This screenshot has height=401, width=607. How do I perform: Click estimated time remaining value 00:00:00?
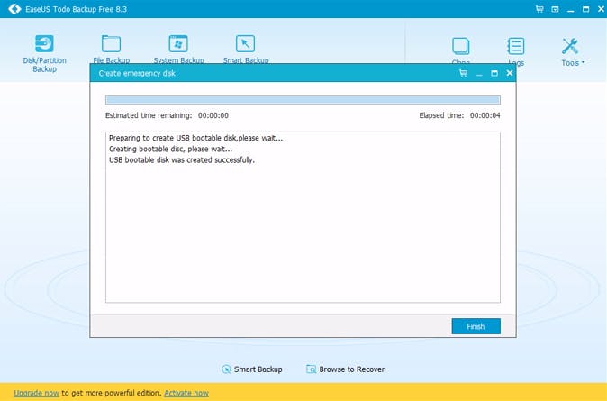(x=213, y=115)
